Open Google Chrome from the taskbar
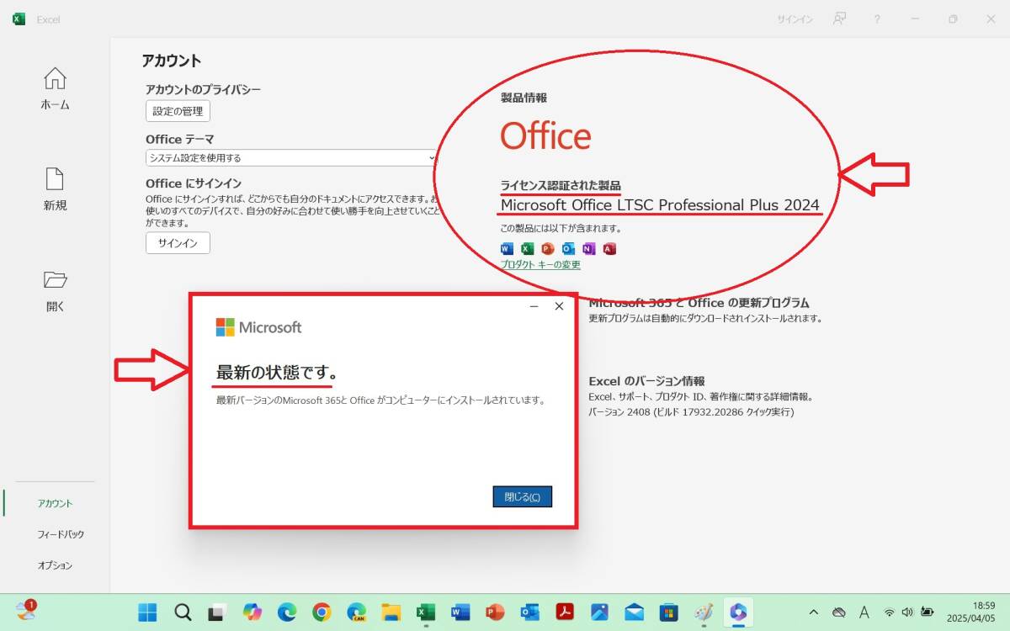 click(x=322, y=612)
